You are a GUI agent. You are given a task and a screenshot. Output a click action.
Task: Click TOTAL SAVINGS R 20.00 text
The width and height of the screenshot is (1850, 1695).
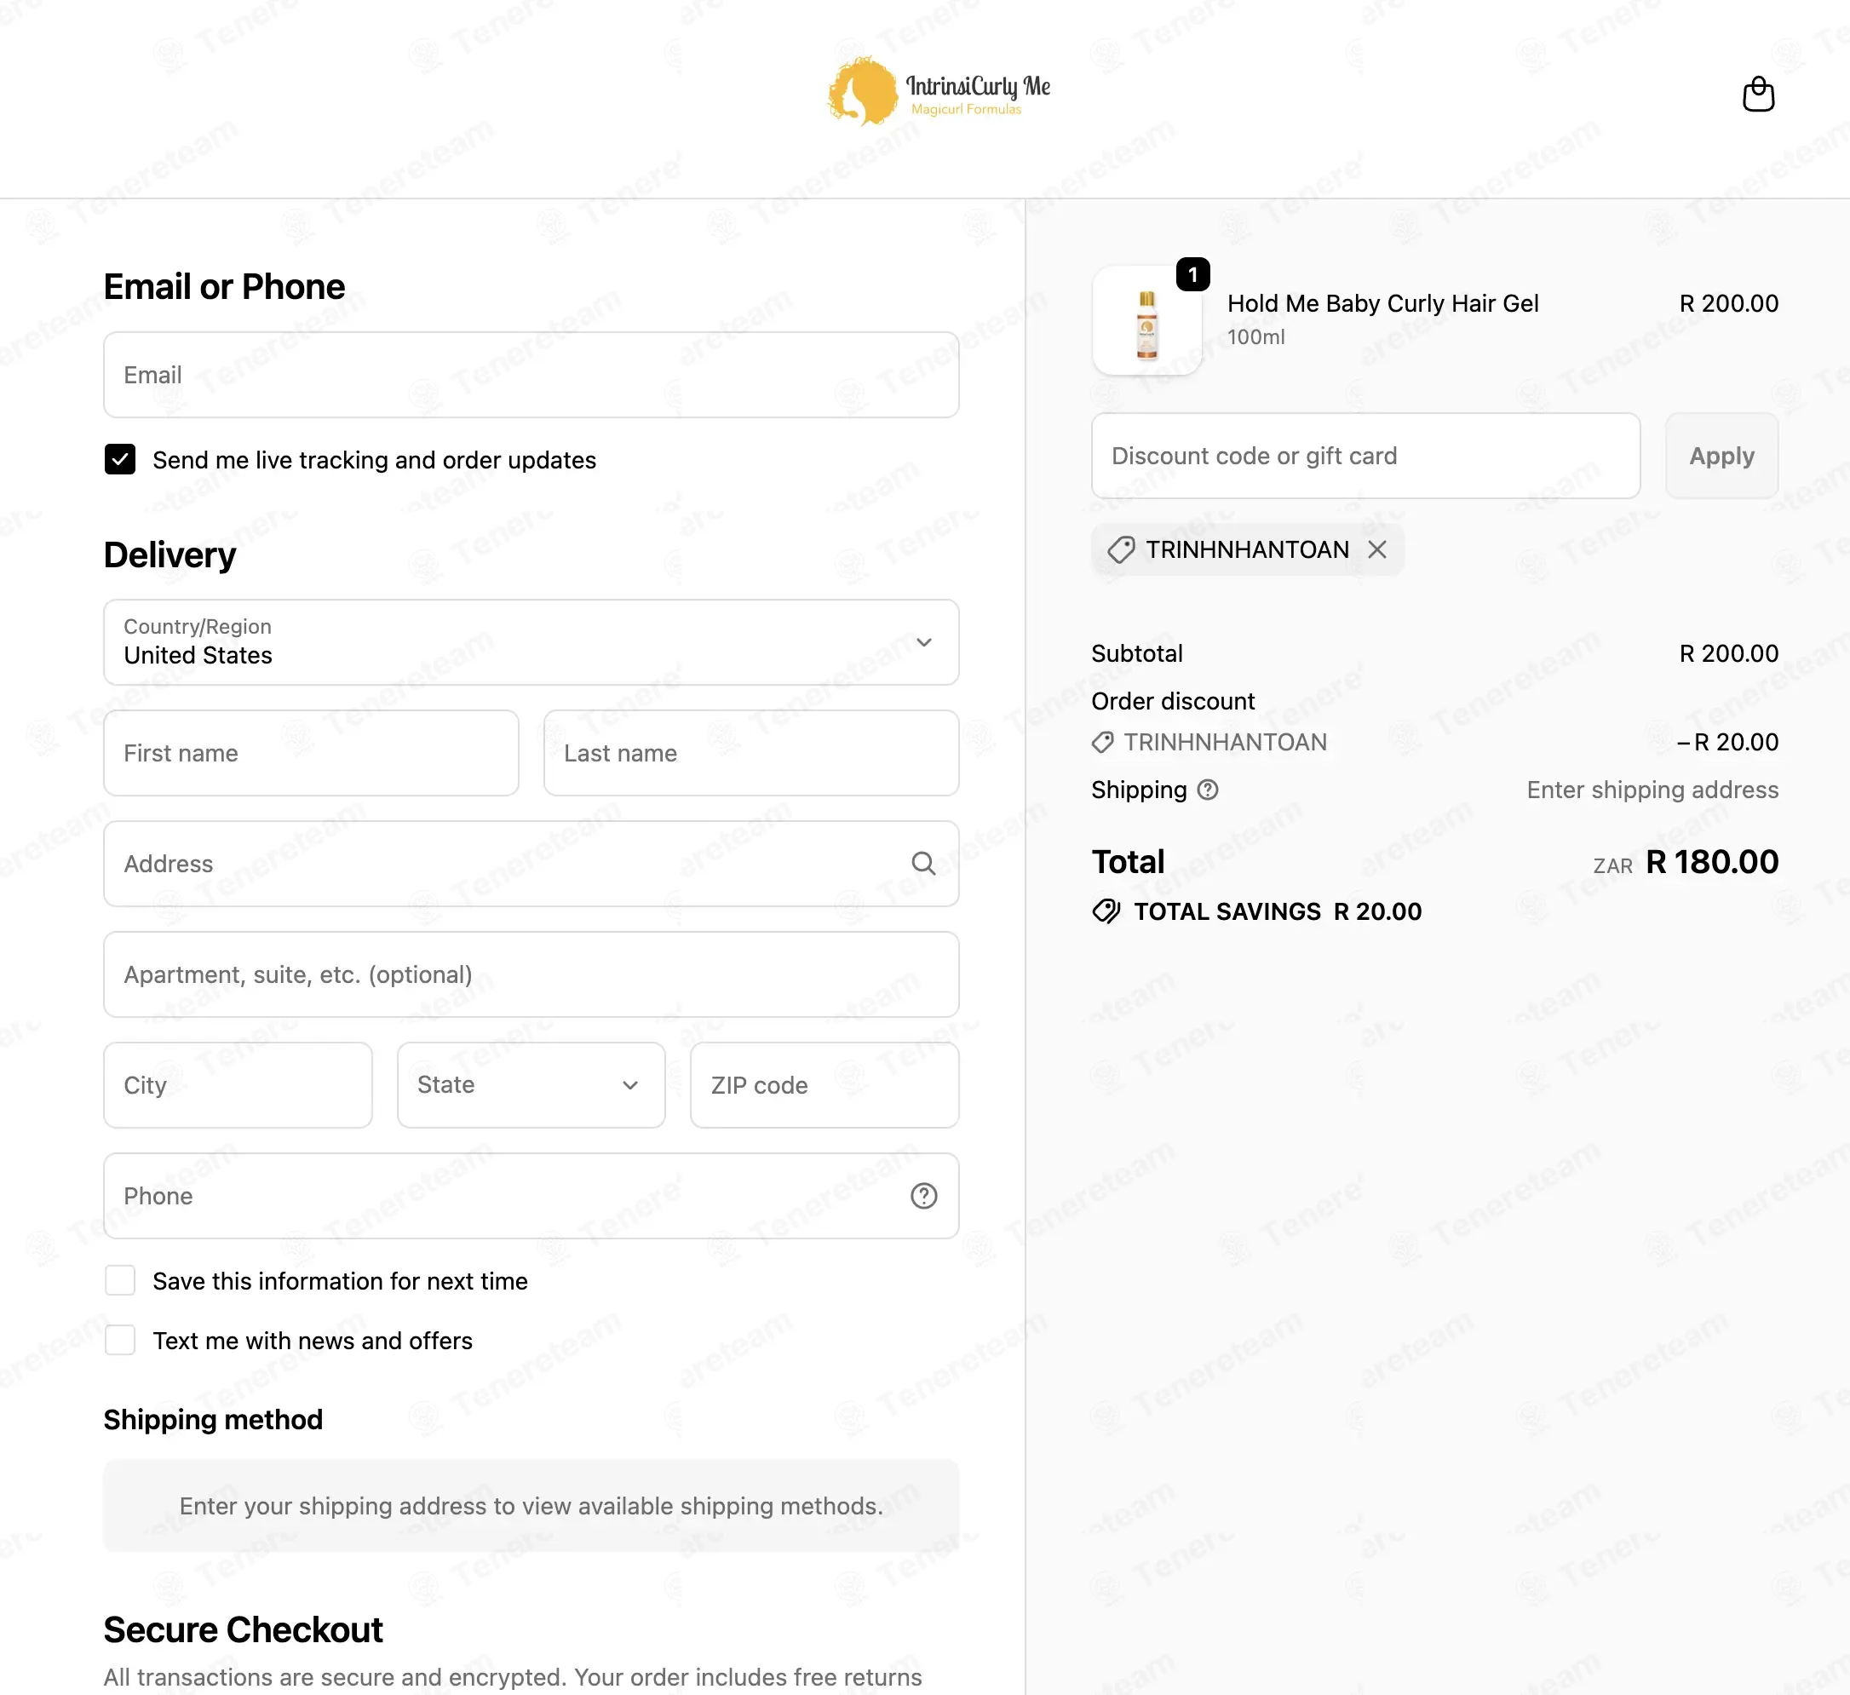pos(1277,911)
